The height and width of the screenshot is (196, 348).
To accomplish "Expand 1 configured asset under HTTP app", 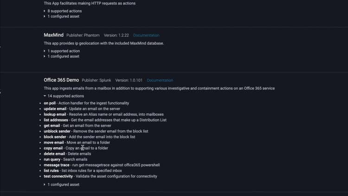I will tap(63, 16).
